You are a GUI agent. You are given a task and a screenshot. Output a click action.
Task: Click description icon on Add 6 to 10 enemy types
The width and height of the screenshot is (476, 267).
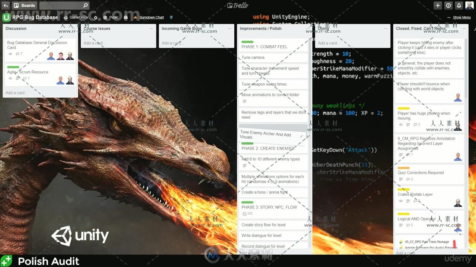point(244,166)
